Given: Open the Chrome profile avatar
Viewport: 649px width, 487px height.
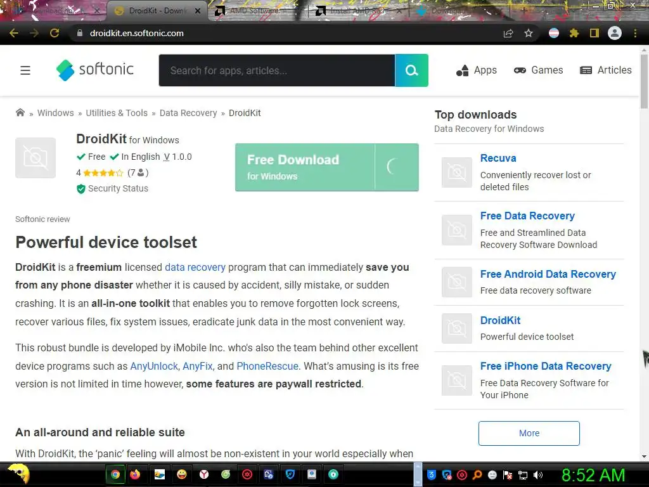Looking at the screenshot, I should tap(615, 33).
